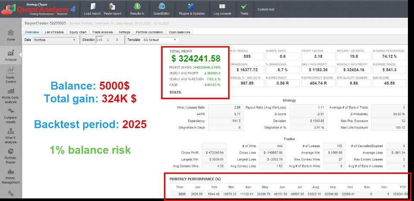Click the STR quality number 9.86

coord(354,83)
